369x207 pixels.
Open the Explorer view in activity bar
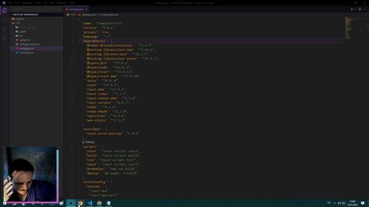(x=5, y=10)
